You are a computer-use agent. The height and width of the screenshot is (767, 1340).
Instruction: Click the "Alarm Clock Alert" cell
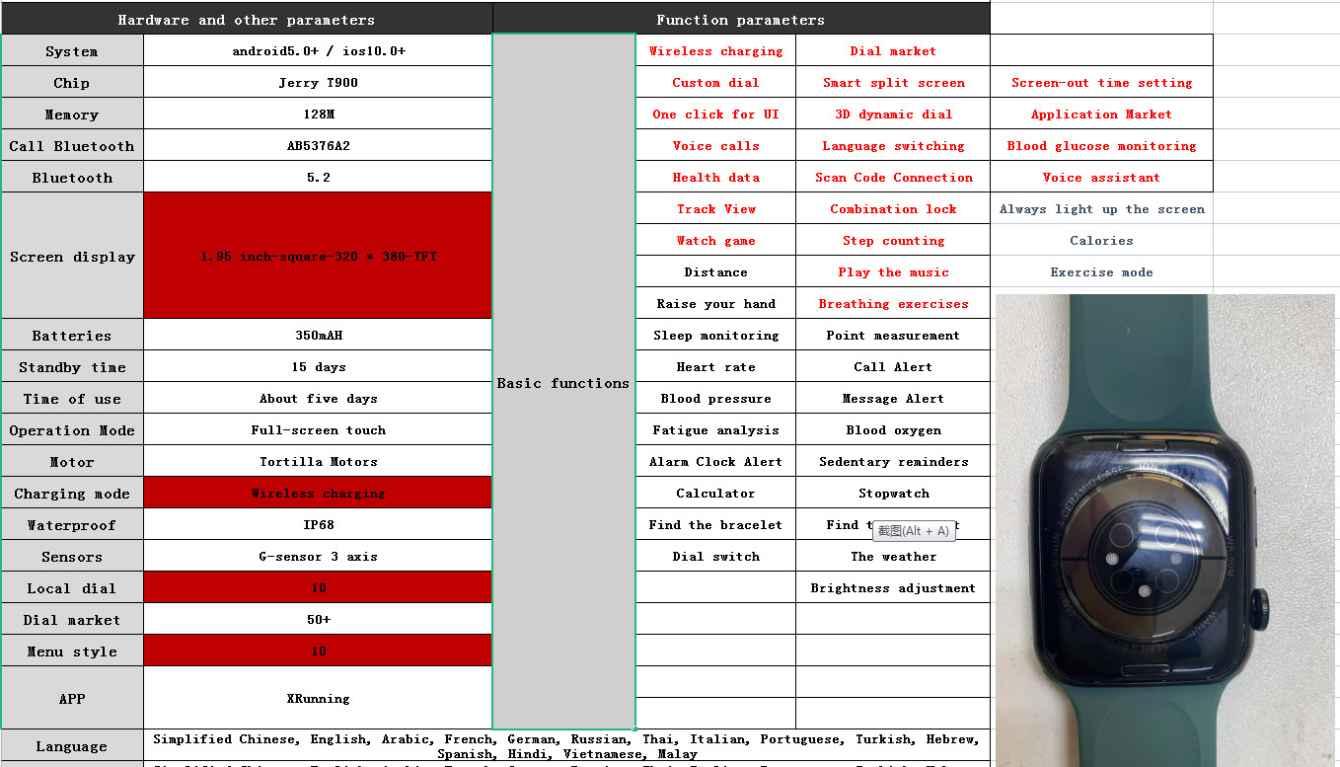click(715, 462)
